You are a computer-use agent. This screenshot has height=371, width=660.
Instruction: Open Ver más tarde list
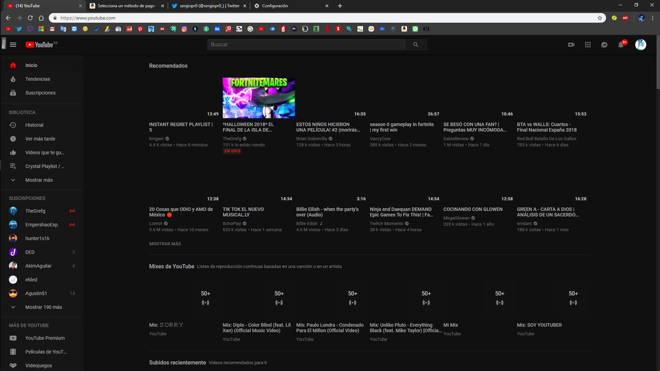click(42, 139)
